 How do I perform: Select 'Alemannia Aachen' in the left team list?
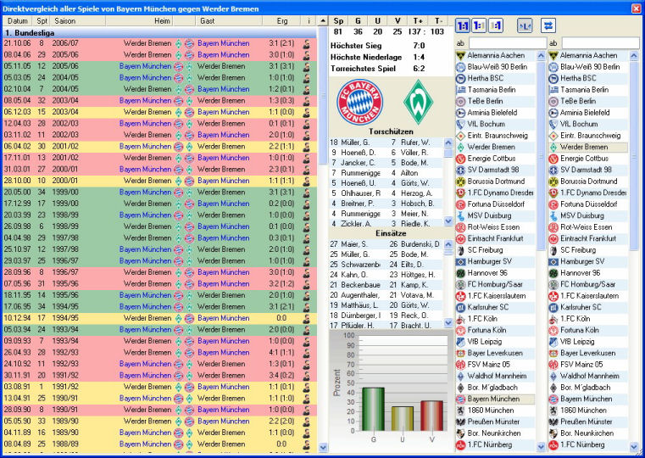point(496,55)
